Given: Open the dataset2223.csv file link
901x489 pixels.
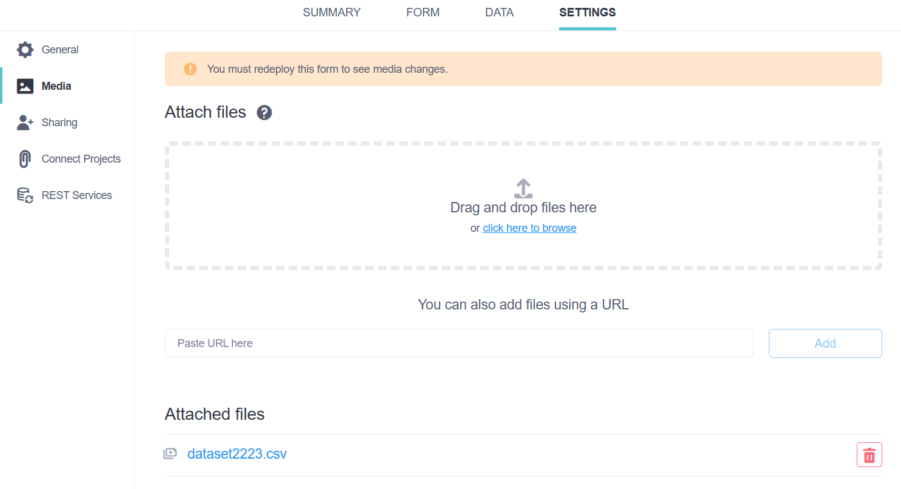Looking at the screenshot, I should click(x=237, y=454).
